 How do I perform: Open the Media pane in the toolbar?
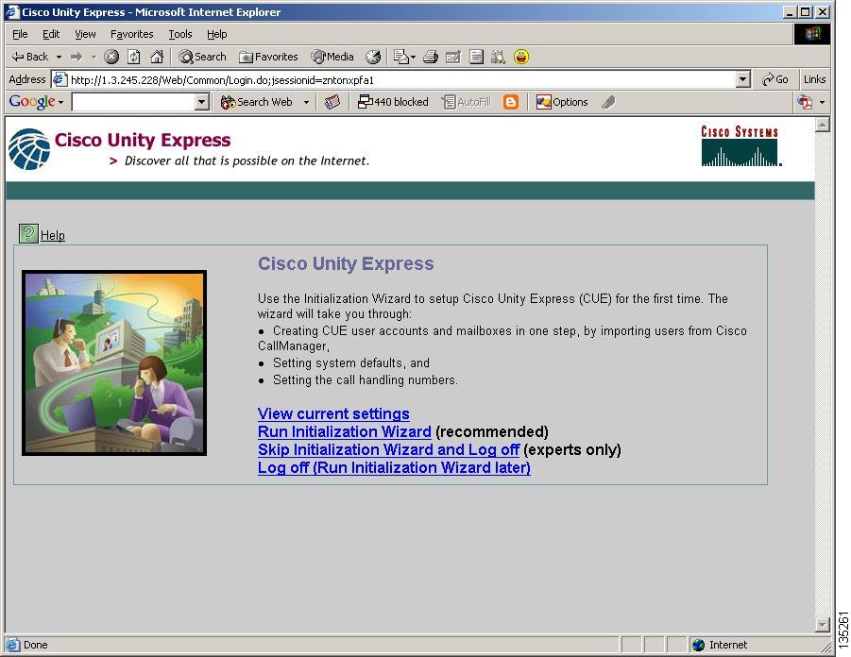coord(332,57)
